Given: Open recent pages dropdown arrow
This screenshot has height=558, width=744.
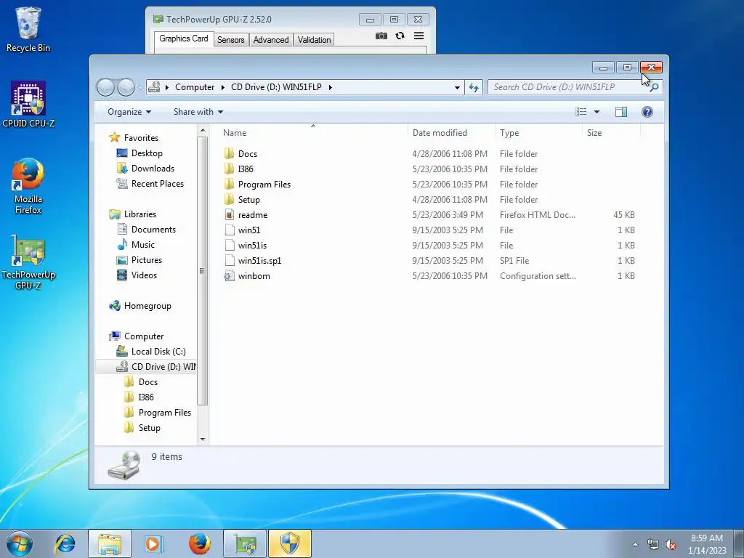Looking at the screenshot, I should (140, 88).
